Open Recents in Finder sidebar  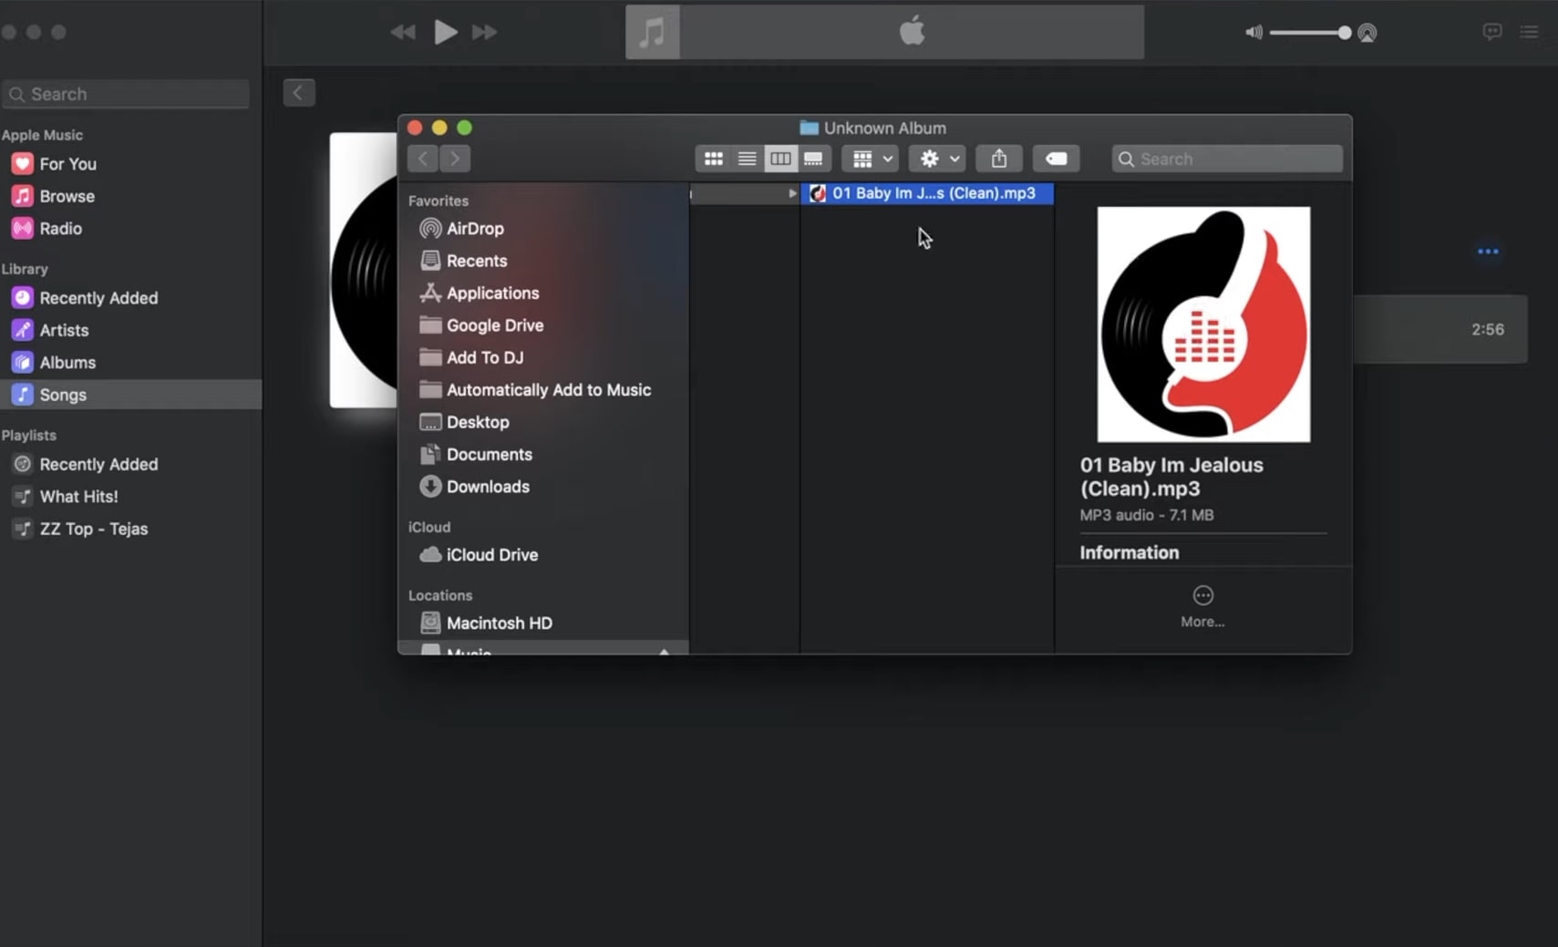click(x=463, y=261)
